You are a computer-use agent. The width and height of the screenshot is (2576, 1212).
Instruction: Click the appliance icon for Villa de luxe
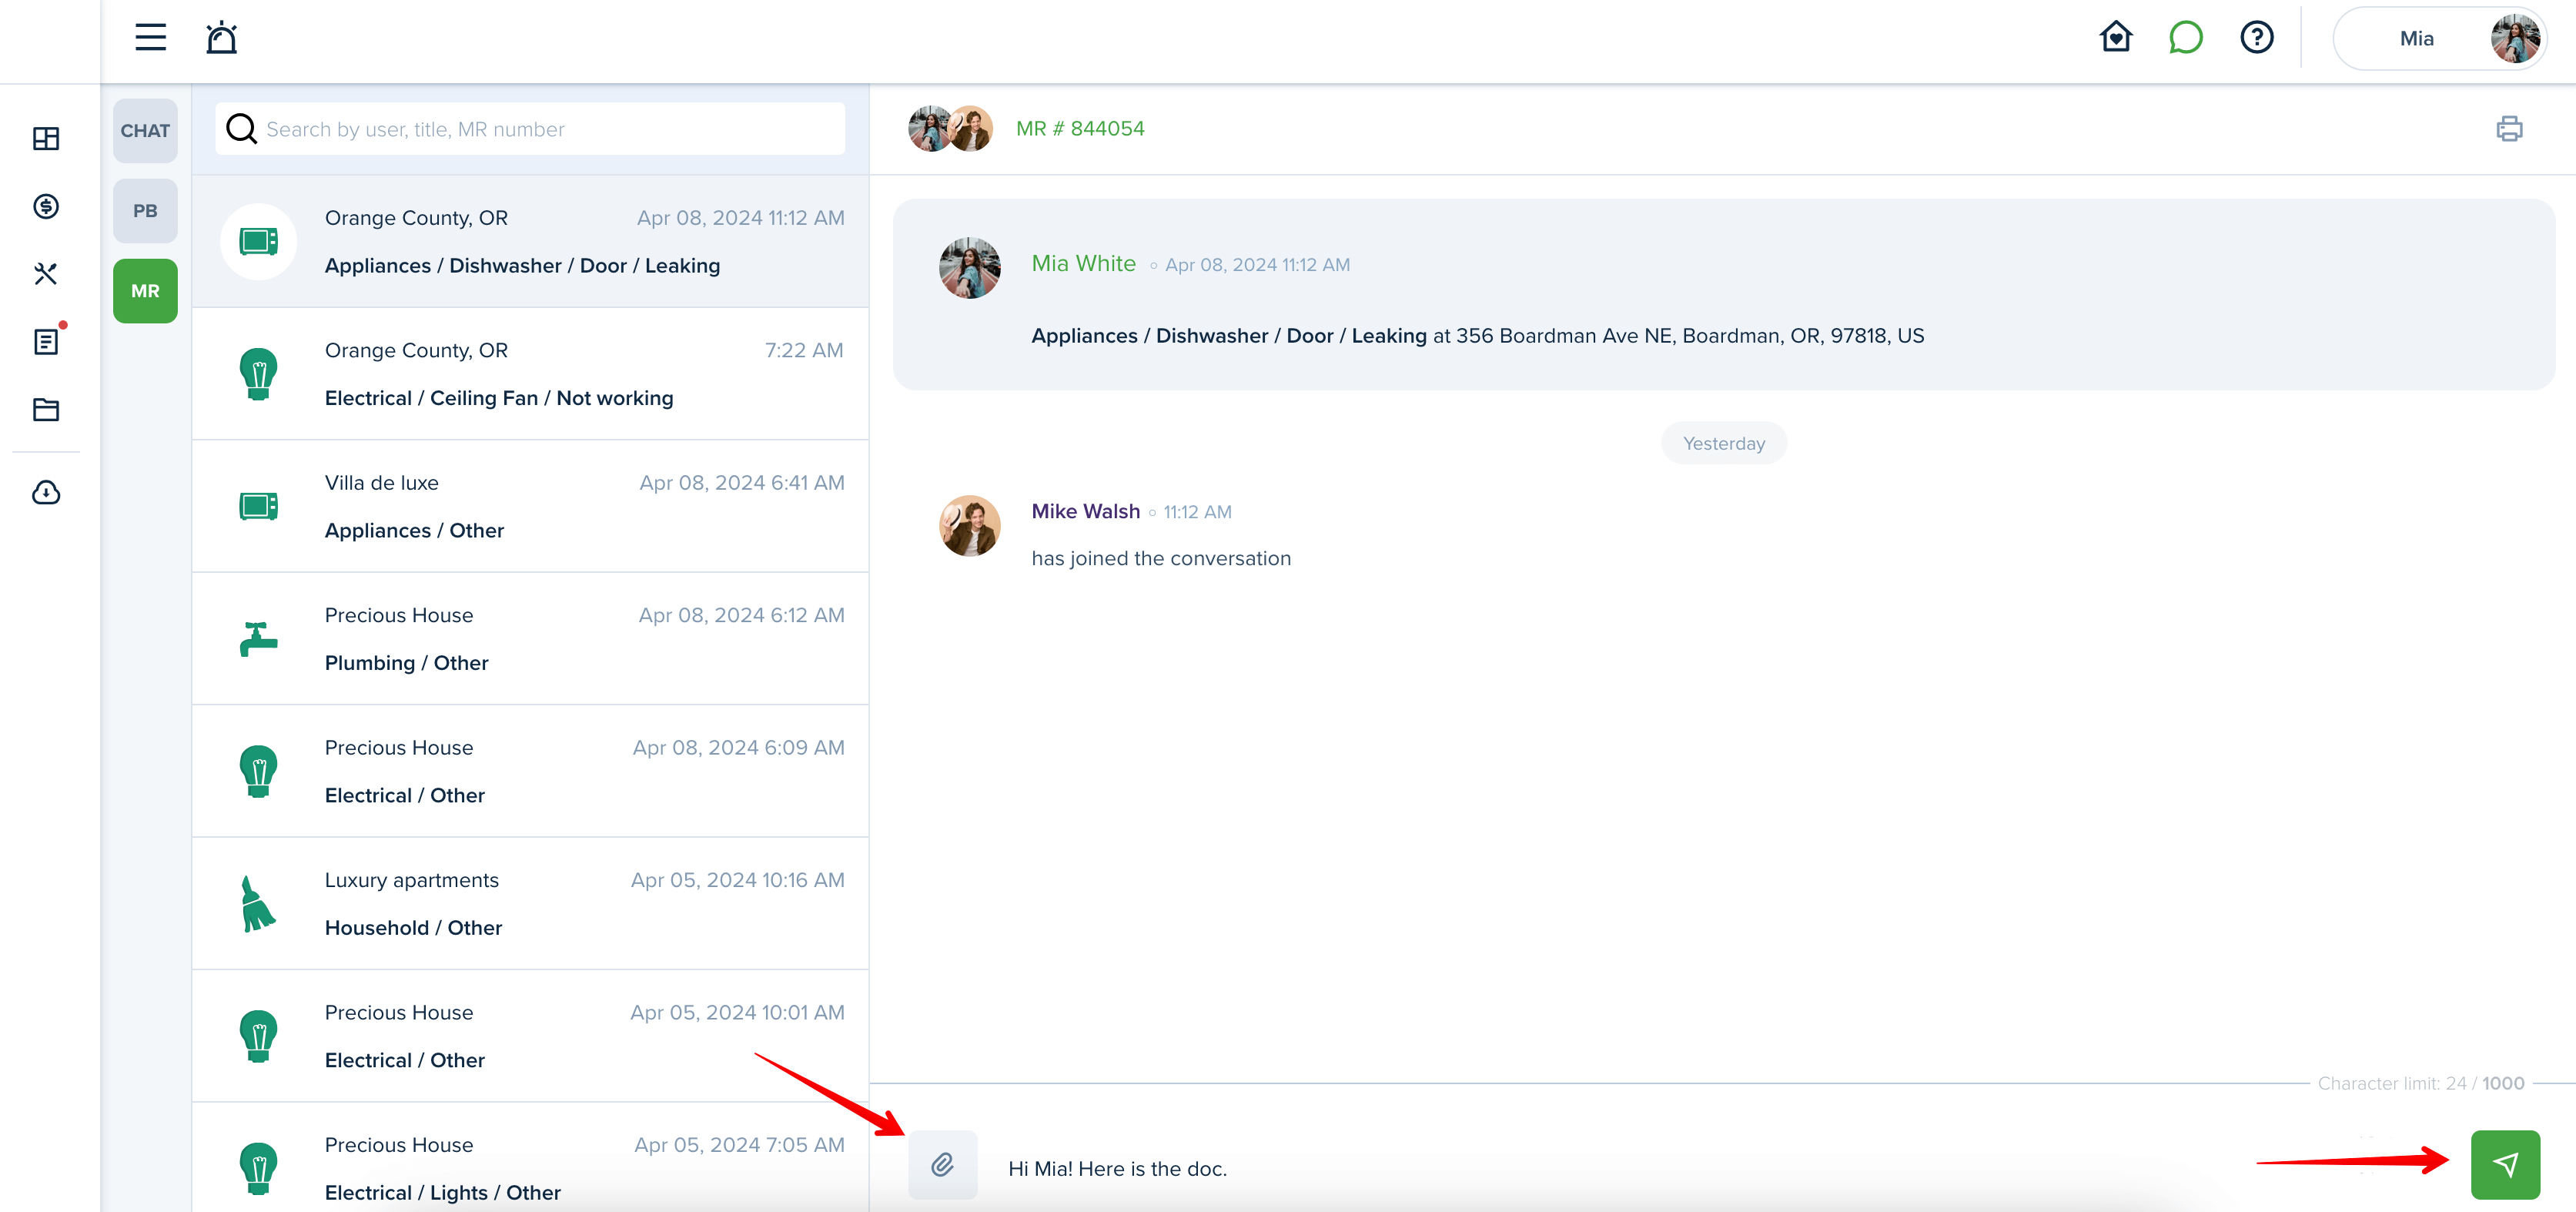click(x=258, y=506)
